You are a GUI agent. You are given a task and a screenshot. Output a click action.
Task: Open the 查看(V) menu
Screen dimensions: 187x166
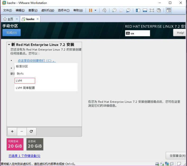tap(33, 10)
